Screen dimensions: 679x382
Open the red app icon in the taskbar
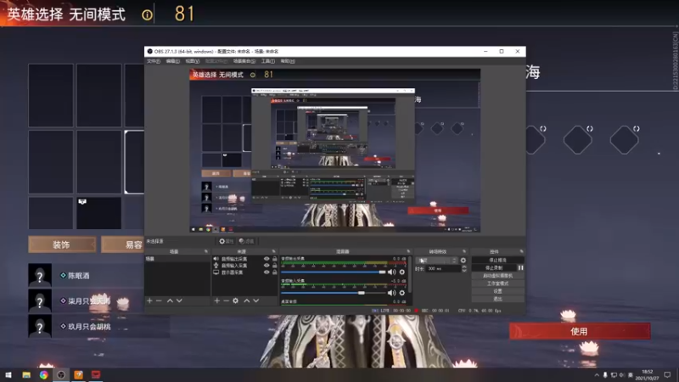(96, 374)
